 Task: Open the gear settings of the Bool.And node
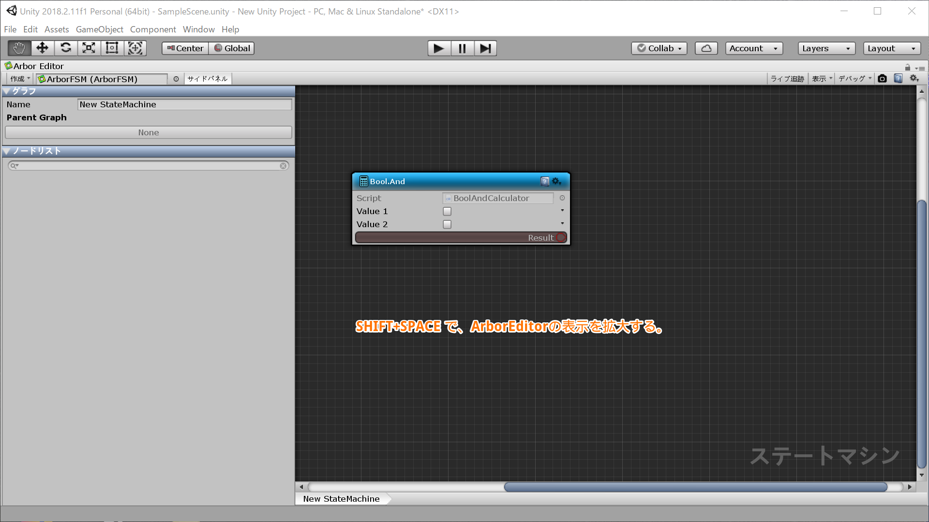click(x=556, y=181)
